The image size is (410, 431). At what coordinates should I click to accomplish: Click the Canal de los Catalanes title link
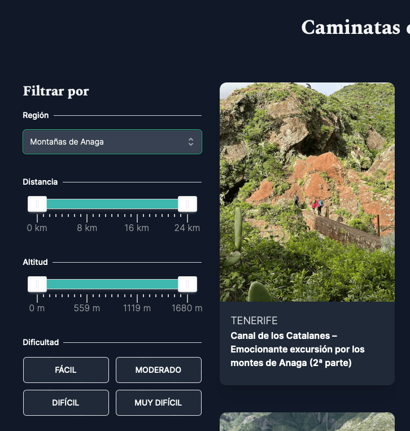pos(298,349)
